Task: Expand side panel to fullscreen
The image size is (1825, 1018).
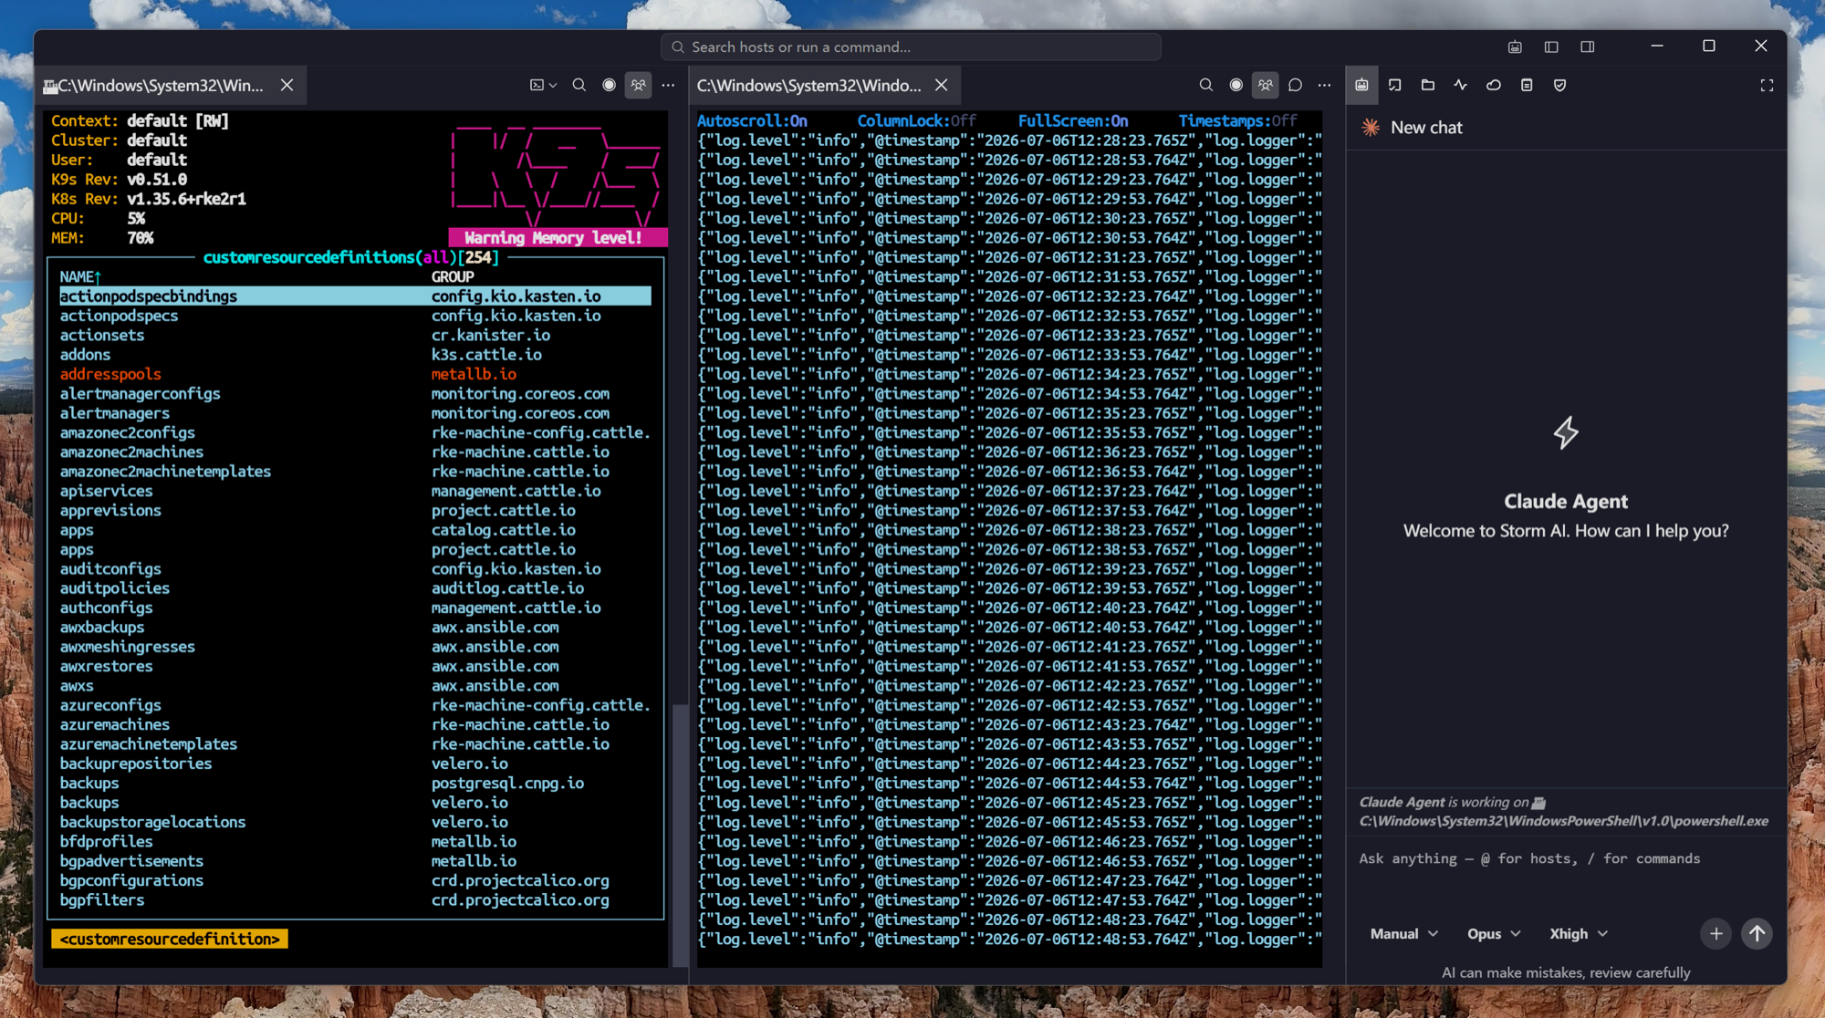Action: [1767, 85]
